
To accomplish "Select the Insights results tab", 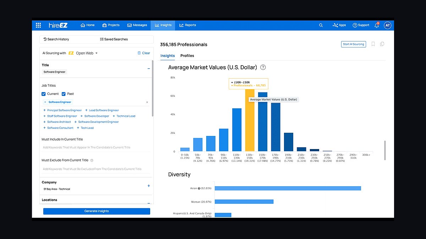I will (x=168, y=56).
